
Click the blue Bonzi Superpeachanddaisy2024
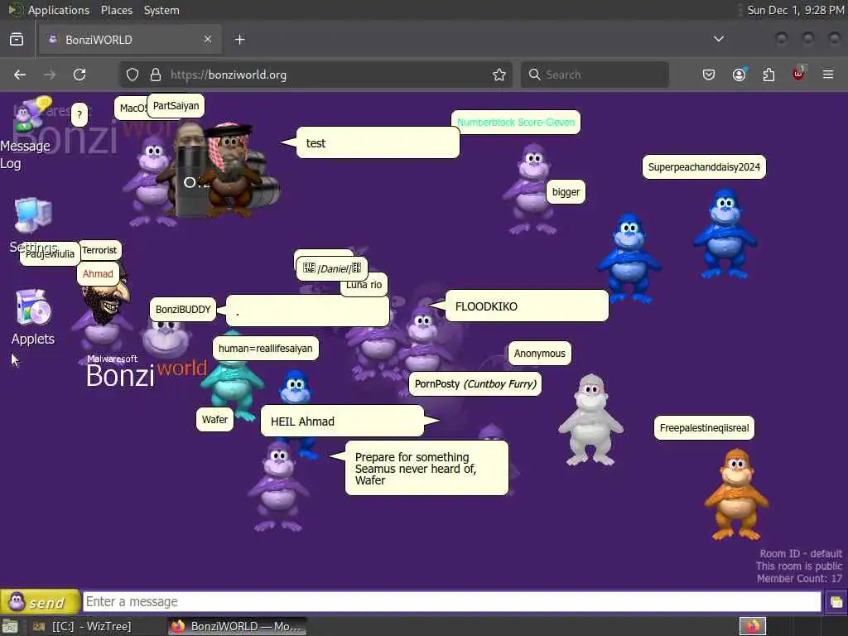point(725,234)
